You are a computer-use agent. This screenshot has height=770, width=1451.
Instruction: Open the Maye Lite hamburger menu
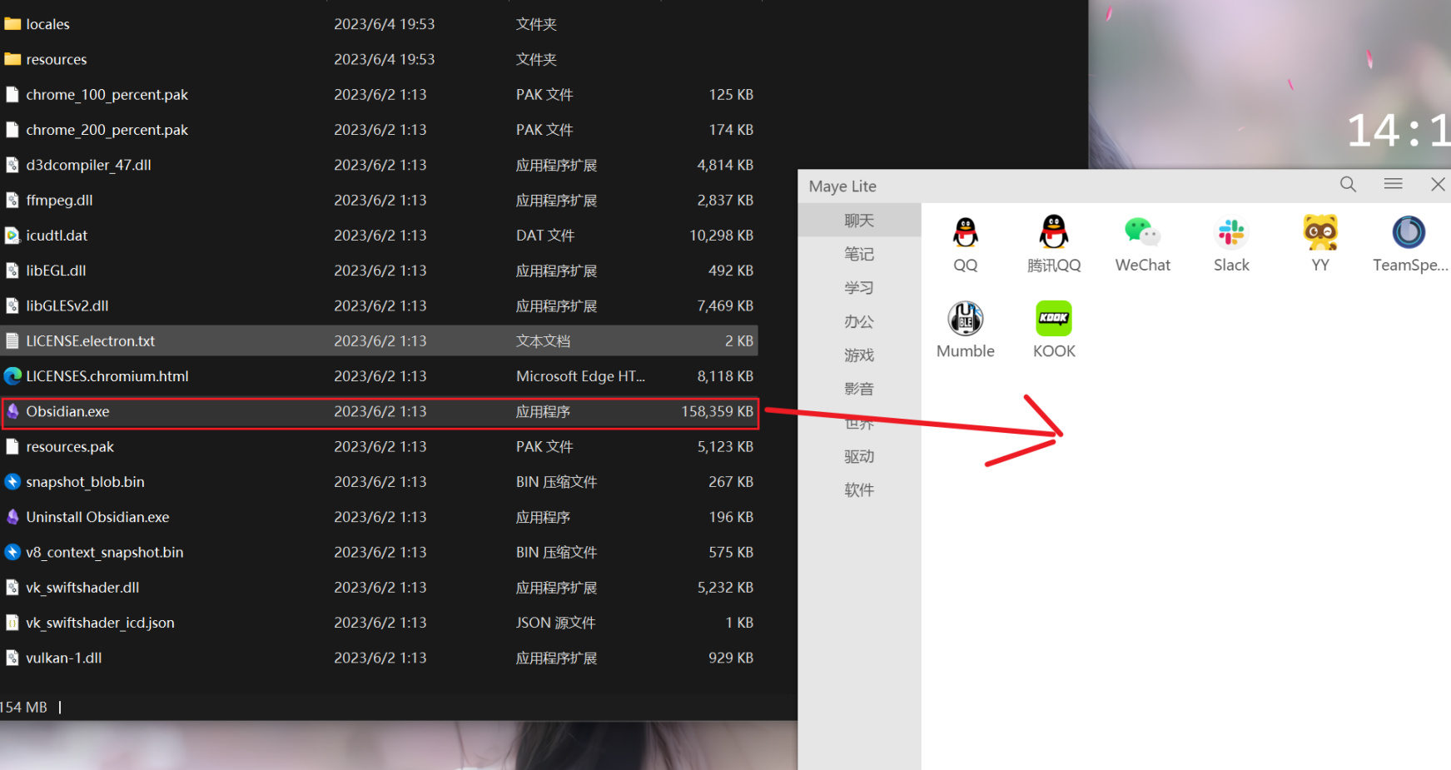[x=1393, y=184]
